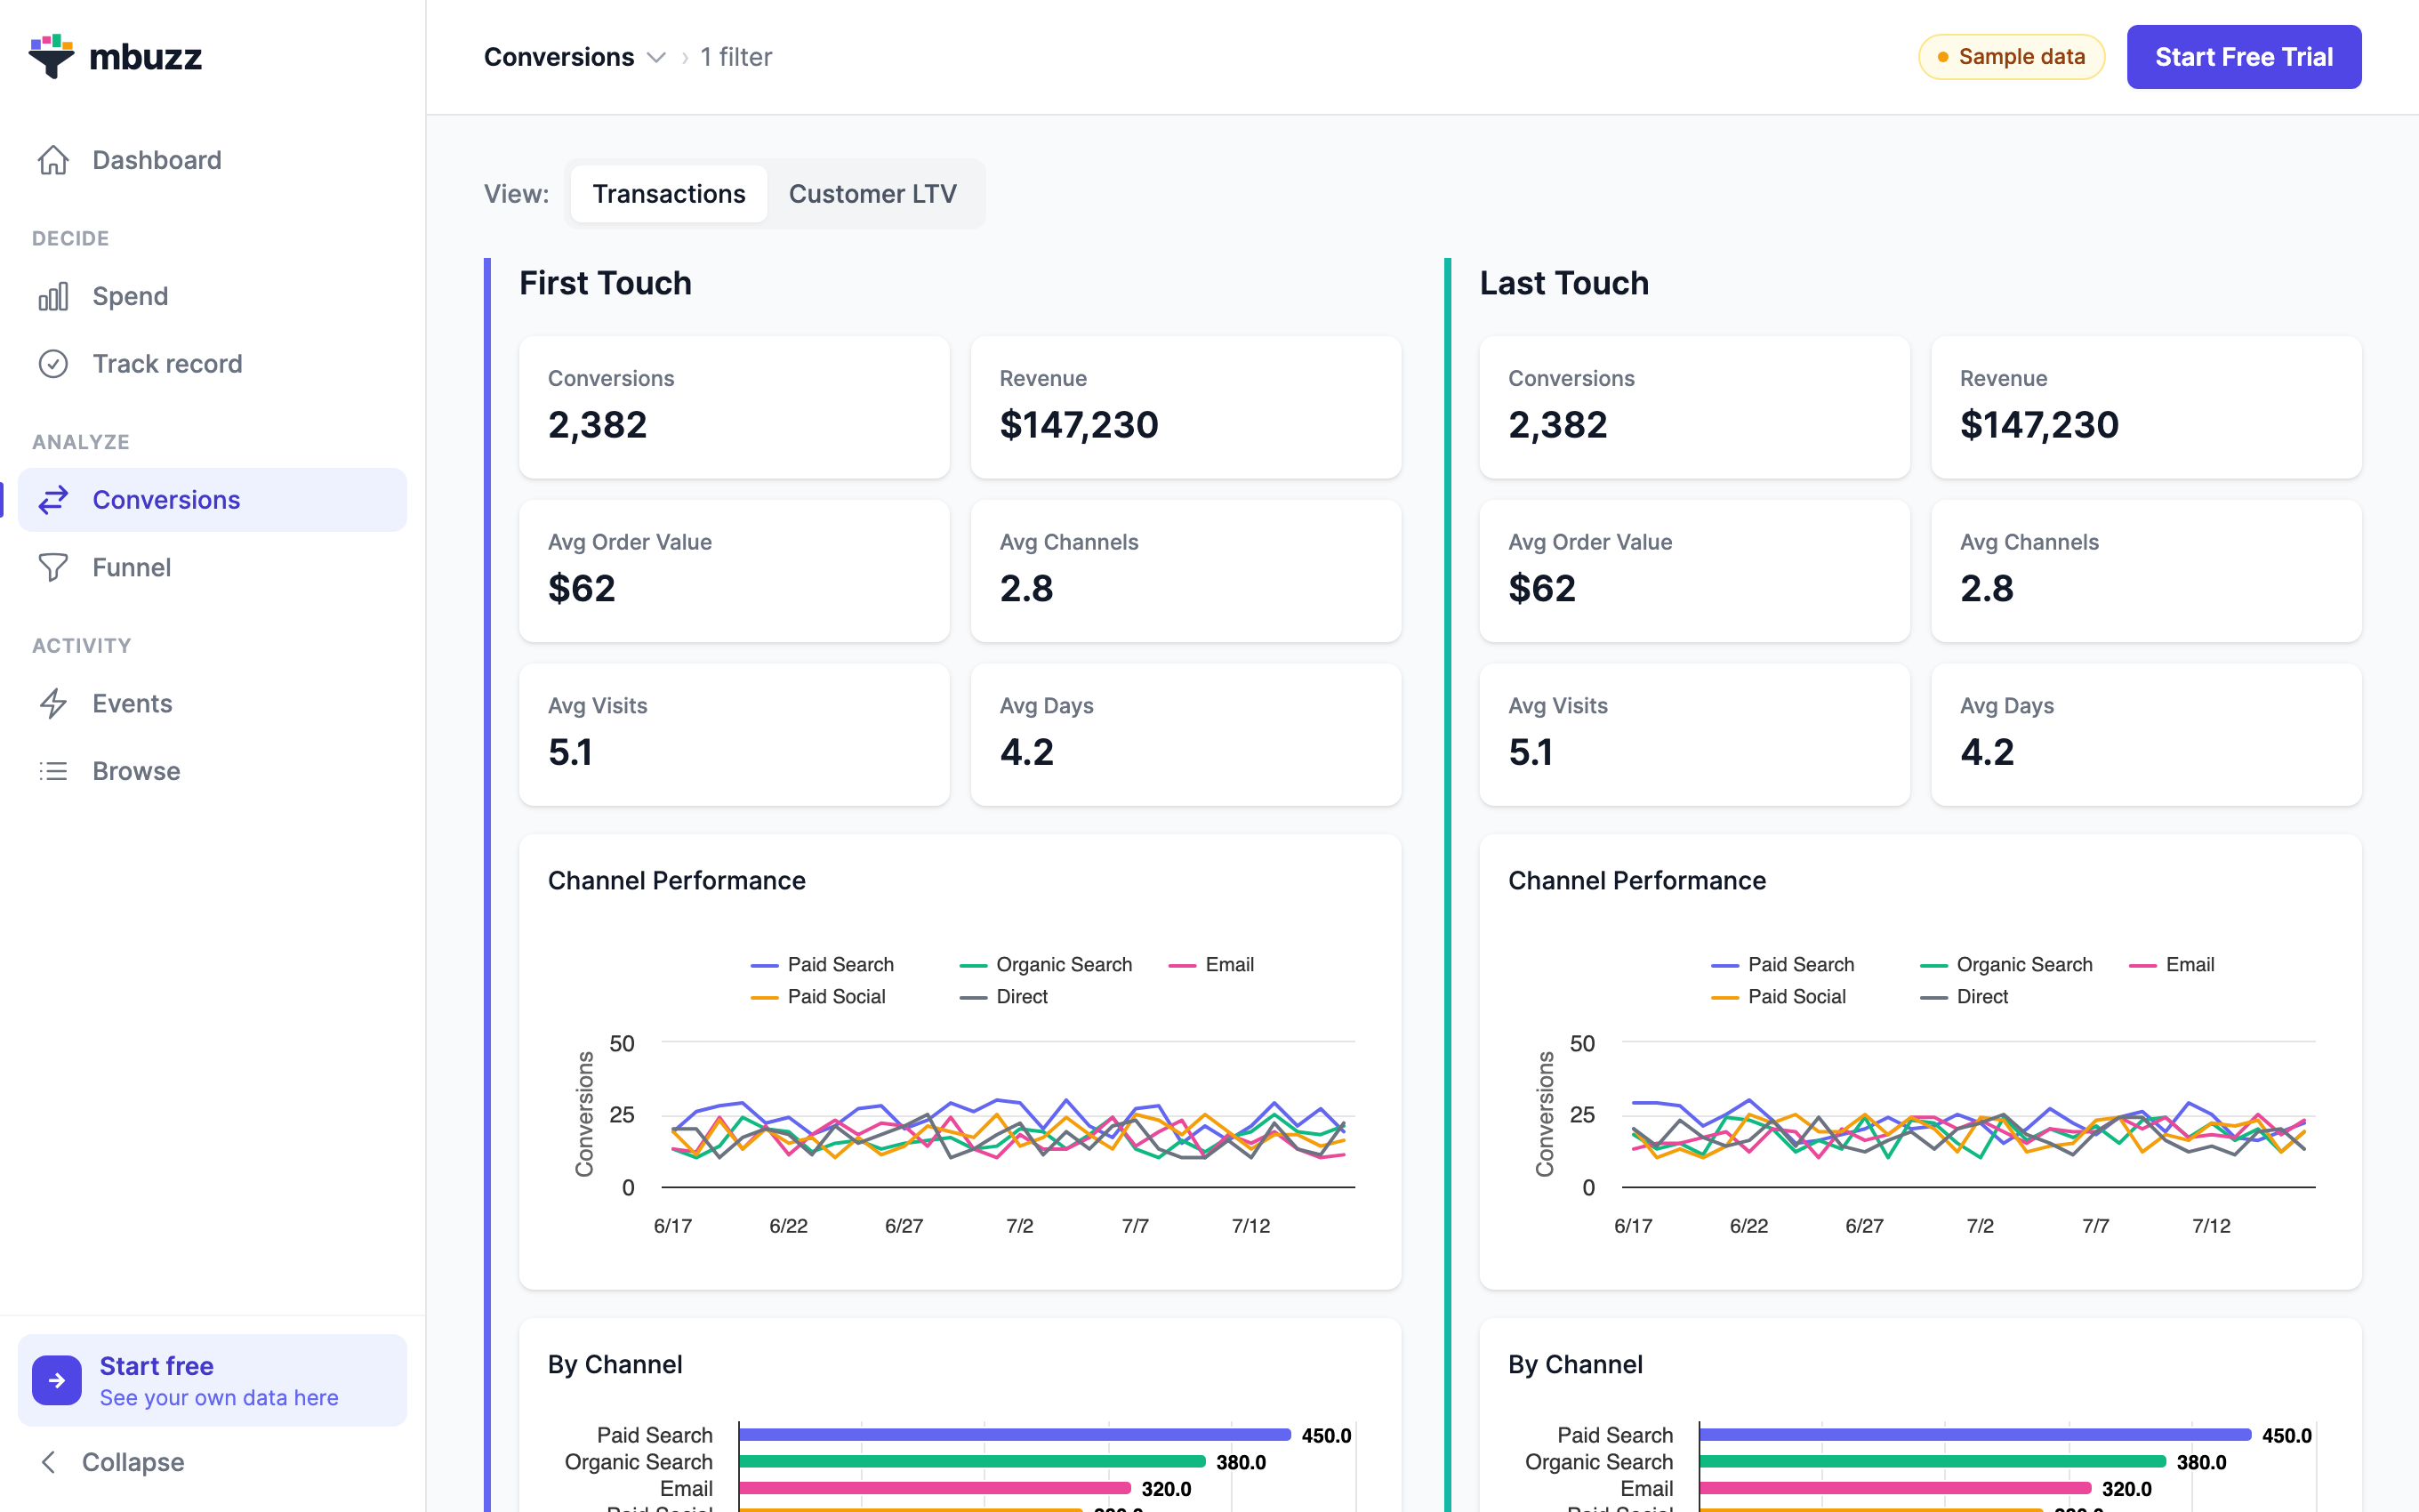Click First Touch Avg Channels 2.8 card

pyautogui.click(x=1186, y=571)
